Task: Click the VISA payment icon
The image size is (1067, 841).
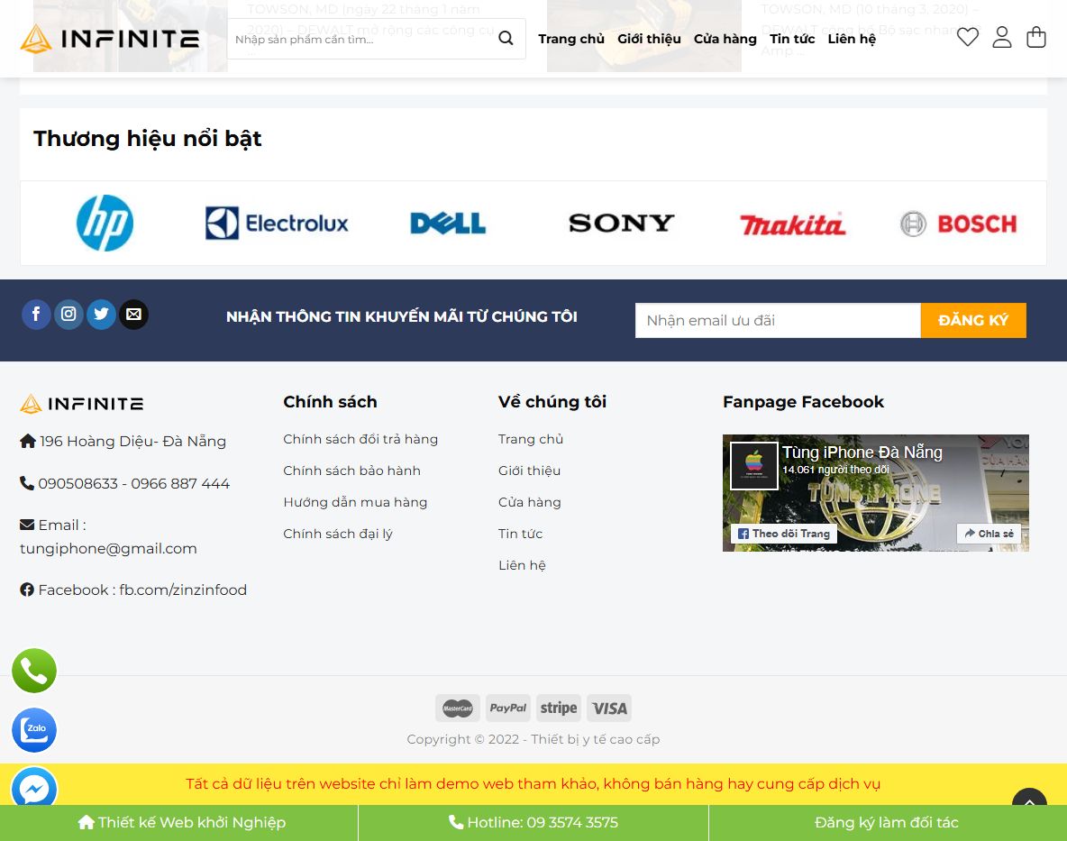Action: (609, 708)
